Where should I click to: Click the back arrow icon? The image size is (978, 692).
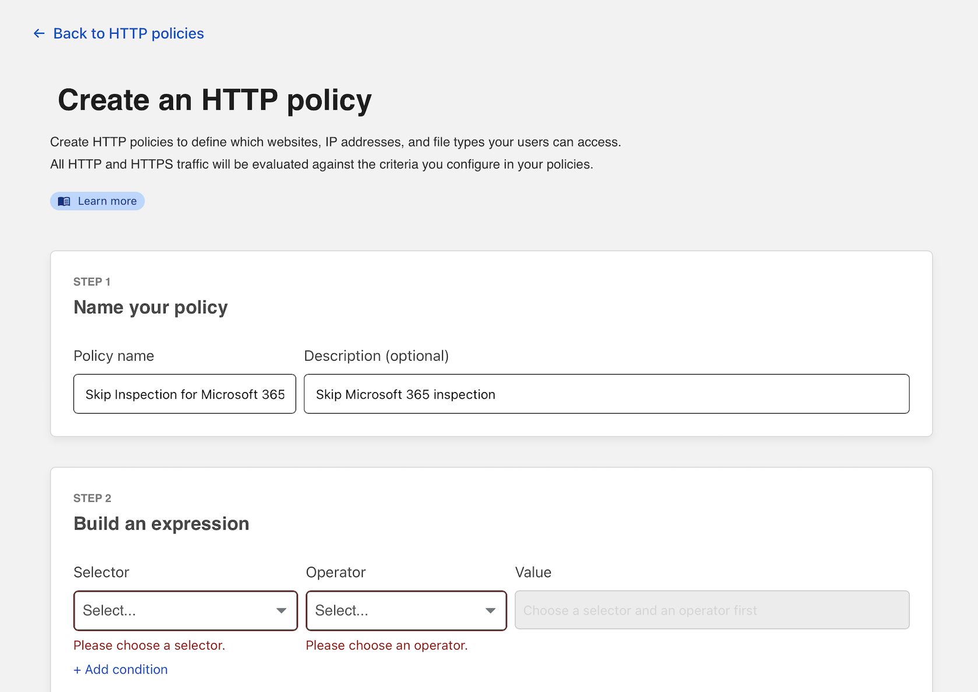[x=38, y=33]
